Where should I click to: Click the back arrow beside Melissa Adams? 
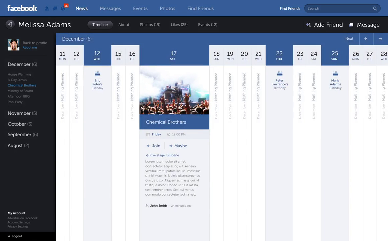click(10, 24)
